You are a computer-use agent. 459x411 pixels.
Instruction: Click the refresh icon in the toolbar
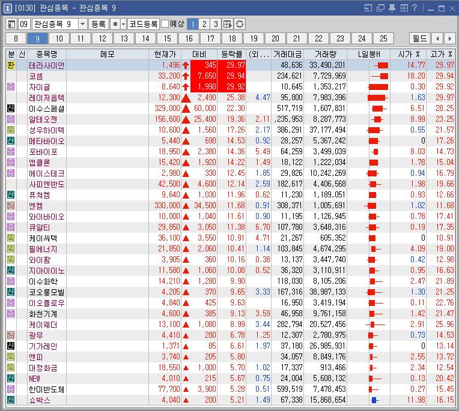(x=240, y=24)
